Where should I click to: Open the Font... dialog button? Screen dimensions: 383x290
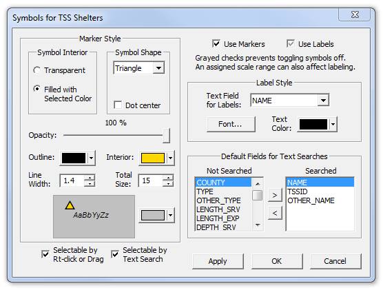(x=231, y=124)
